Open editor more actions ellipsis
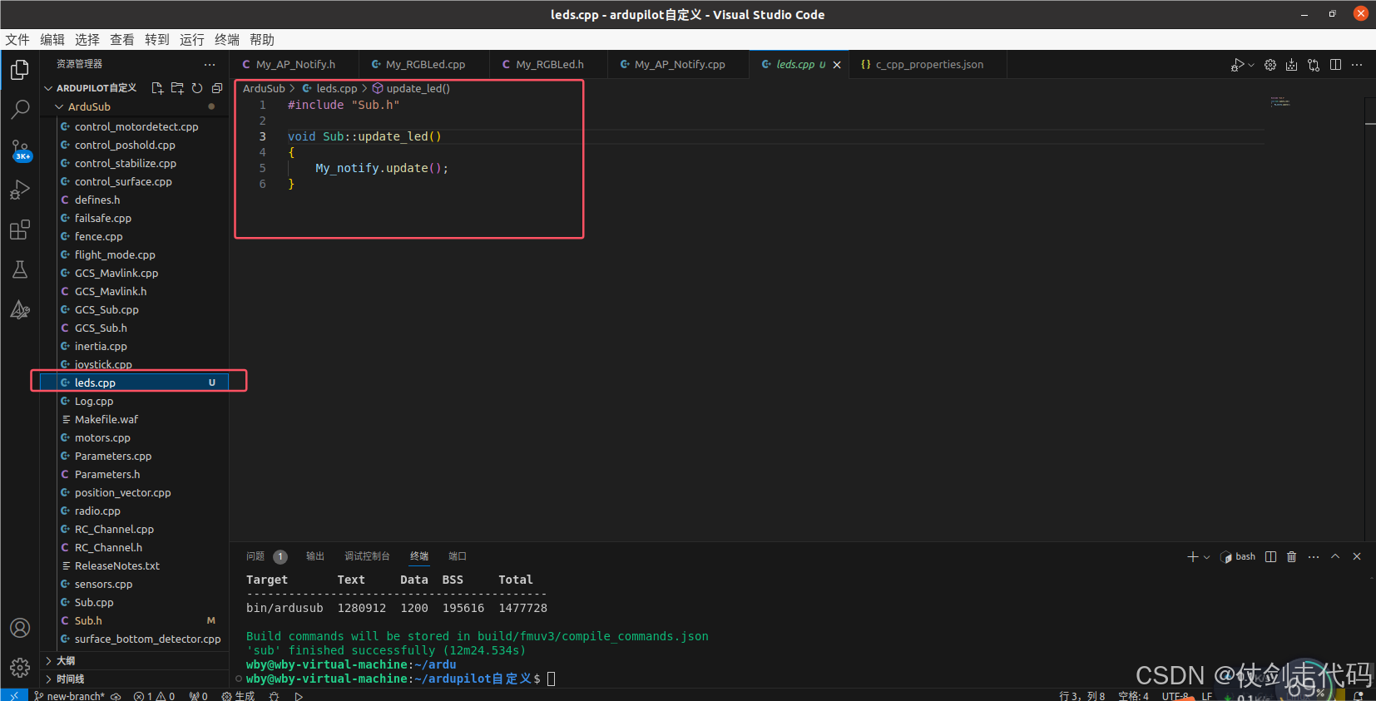 (x=1357, y=65)
